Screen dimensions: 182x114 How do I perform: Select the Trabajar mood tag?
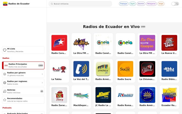[x=124, y=4]
